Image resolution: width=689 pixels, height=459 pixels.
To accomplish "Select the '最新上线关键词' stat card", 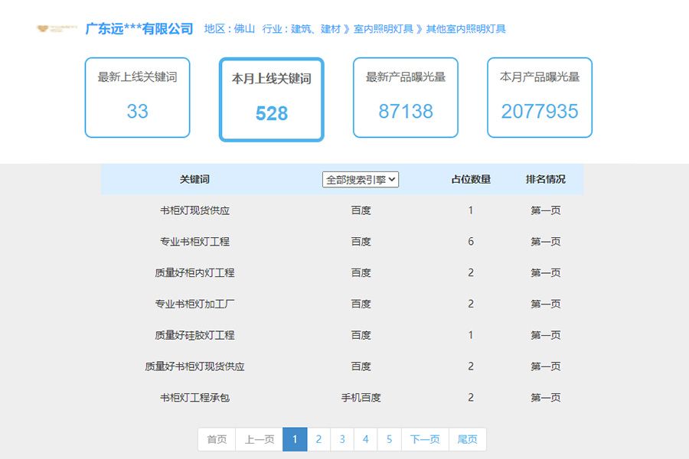I will click(x=136, y=98).
